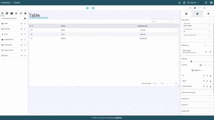This screenshot has height=120, width=214.
Task: Edit the Industrial Fans menu entry
Action: tap(21, 40)
